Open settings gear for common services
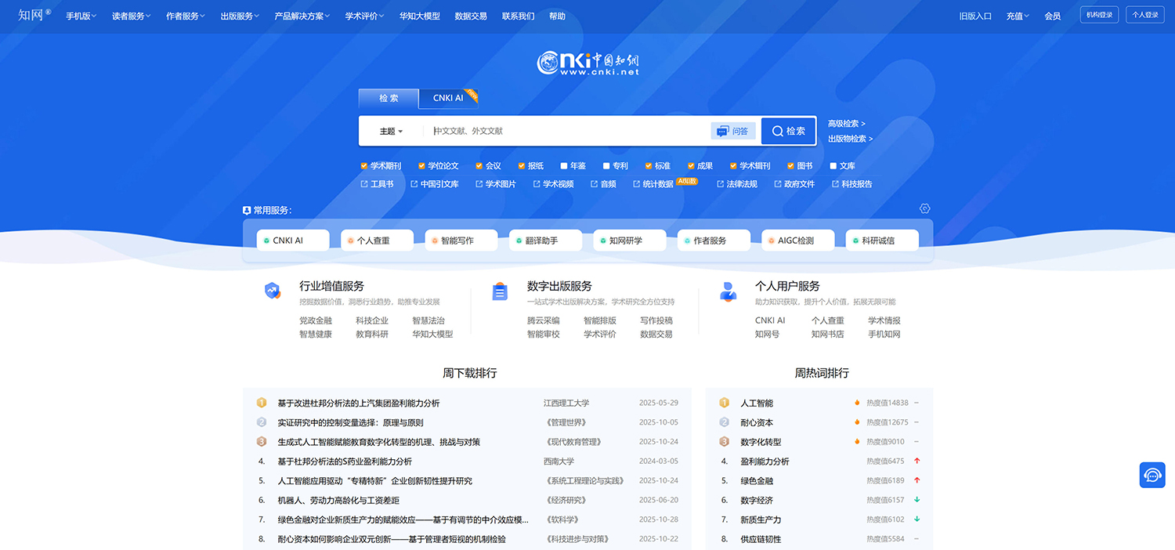Screen dimensions: 1175x550 924,208
